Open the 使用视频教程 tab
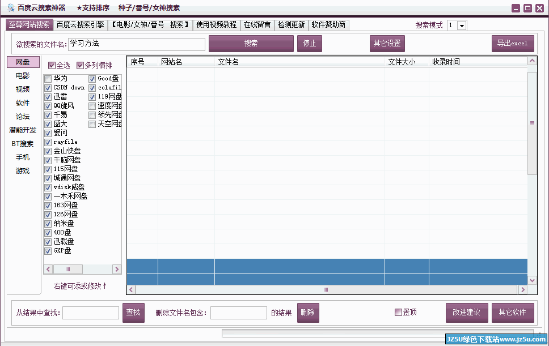Viewport: 549px width, 346px height. tap(217, 25)
